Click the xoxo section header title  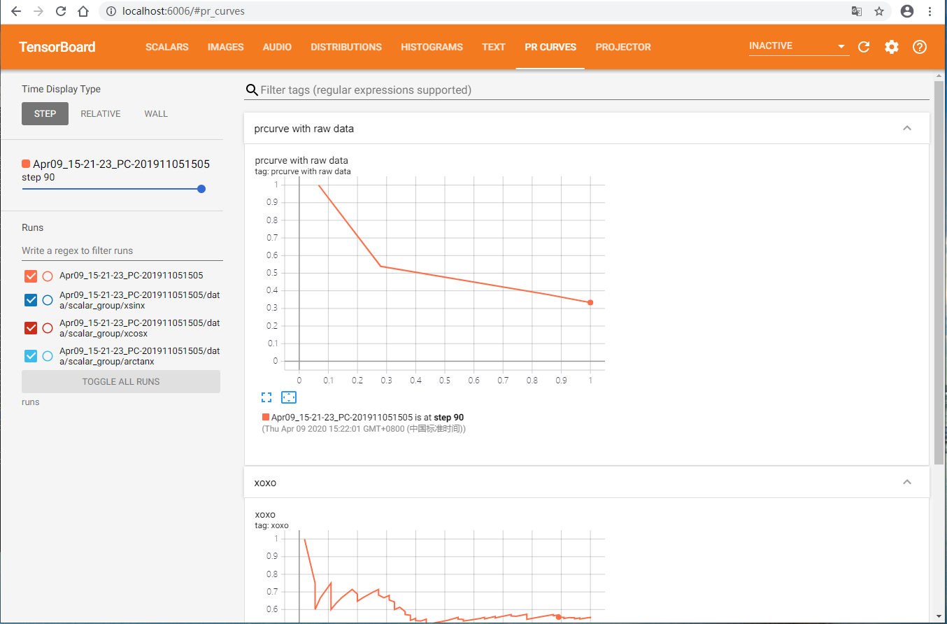pos(265,483)
